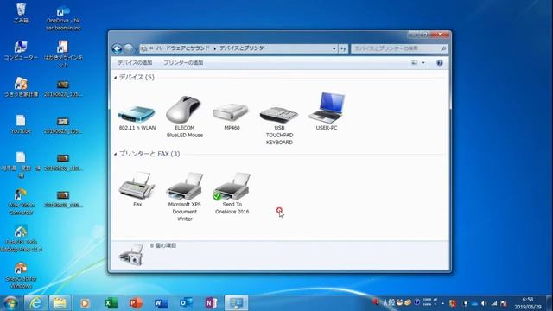Select the SnapCrab for Windows shortcut
Viewport: 553px width, 311px height.
click(x=21, y=276)
